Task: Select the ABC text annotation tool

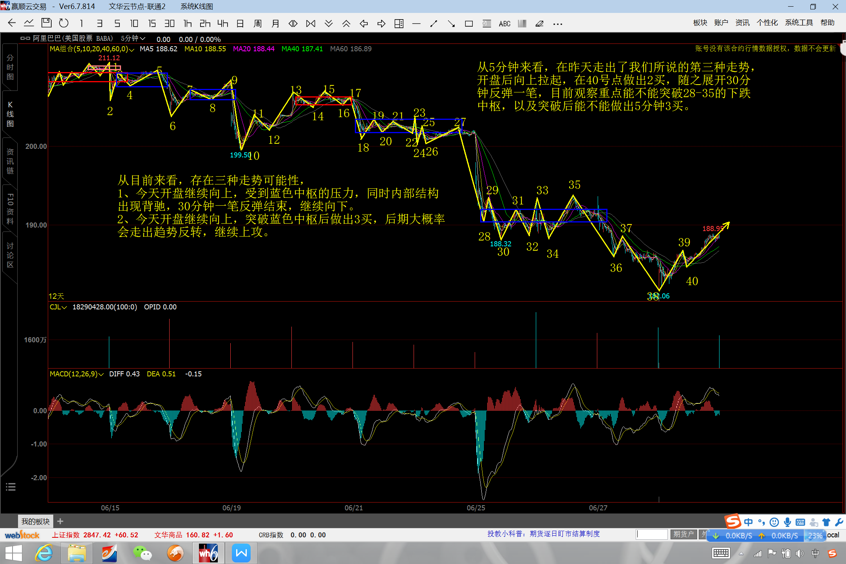Action: (x=504, y=24)
